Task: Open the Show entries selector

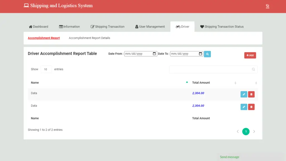Action: click(46, 69)
